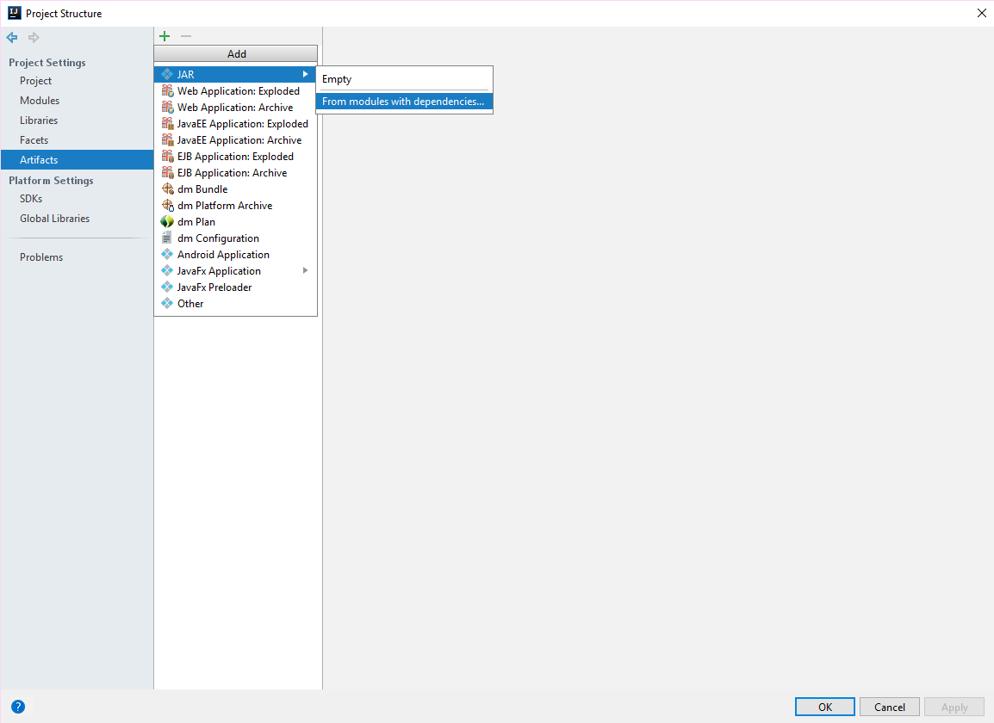Click the Web Application: Archive icon
The width and height of the screenshot is (994, 723).
167,107
